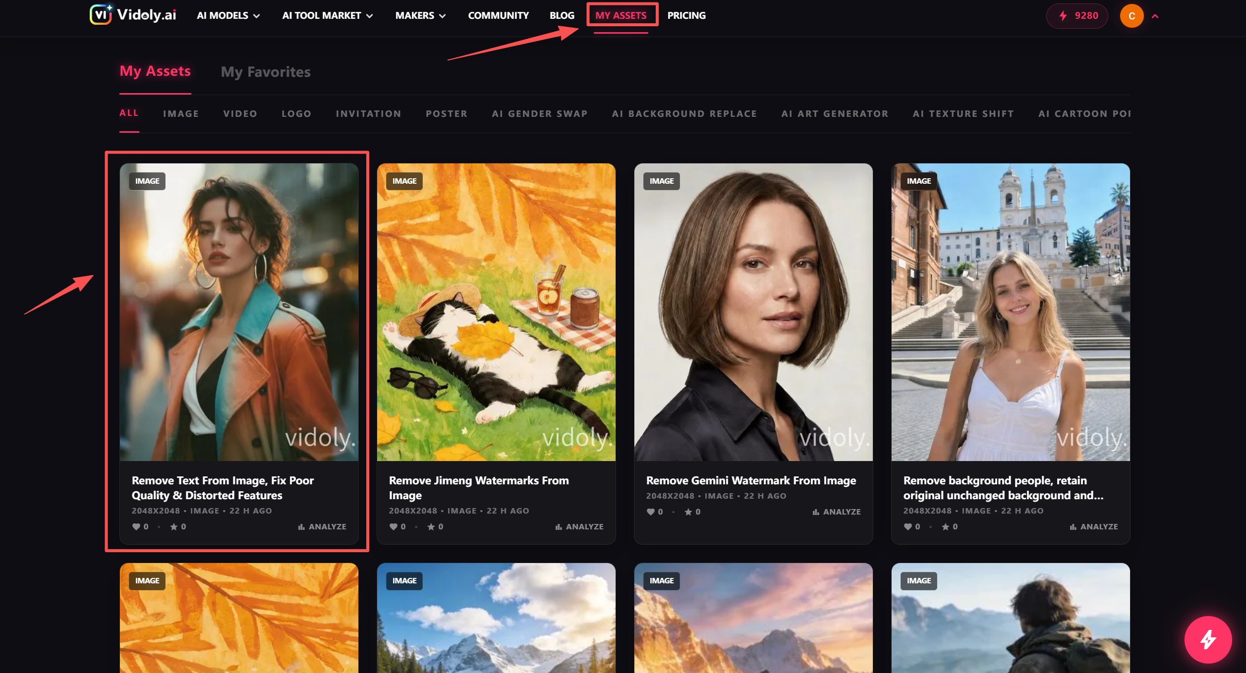Filter assets by AI Background Replace
Image resolution: width=1246 pixels, height=673 pixels.
pos(684,113)
